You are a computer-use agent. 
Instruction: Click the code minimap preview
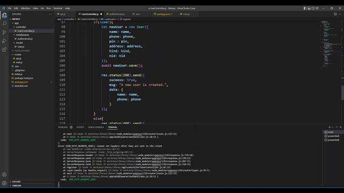[x=331, y=44]
